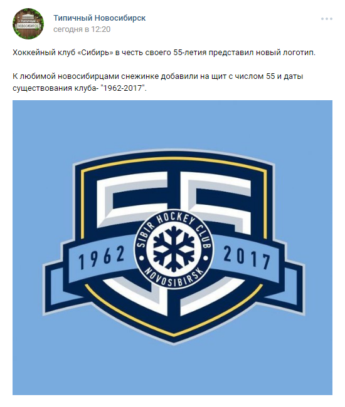Open the Типичный Новосибирск group name link
The width and height of the screenshot is (345, 407).
(x=99, y=18)
